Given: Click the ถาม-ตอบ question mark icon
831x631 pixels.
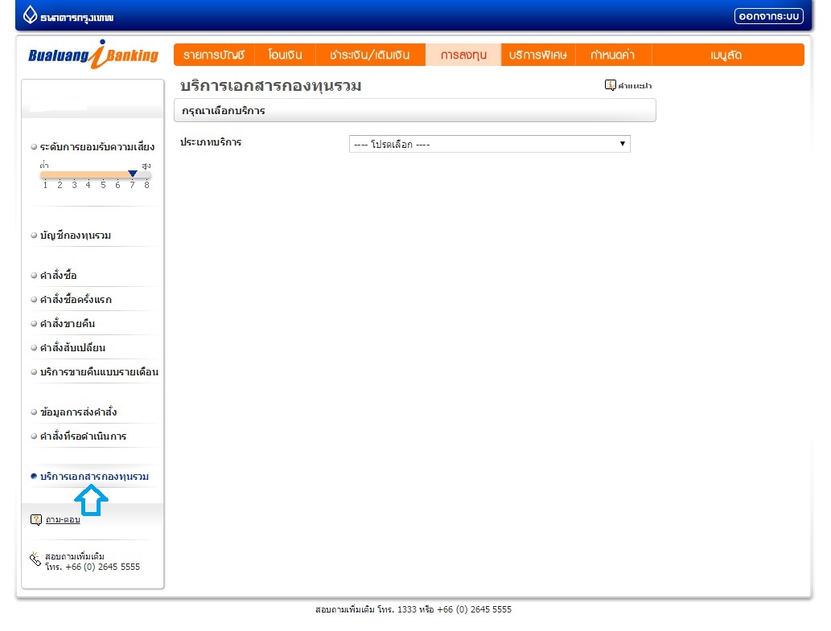Looking at the screenshot, I should pyautogui.click(x=36, y=520).
